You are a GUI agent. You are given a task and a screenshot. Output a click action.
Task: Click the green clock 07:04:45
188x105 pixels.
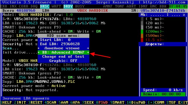[178, 6]
